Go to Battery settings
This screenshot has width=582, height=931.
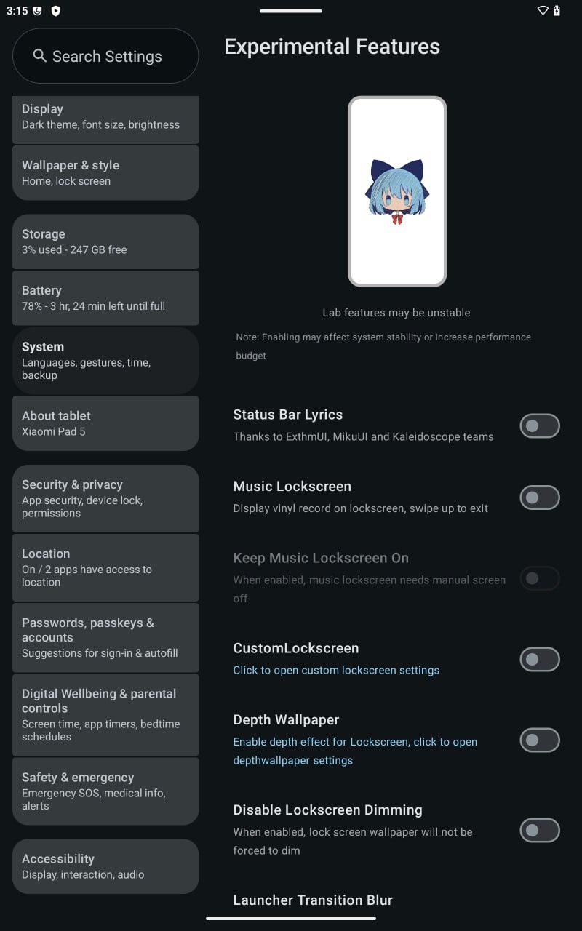105,297
